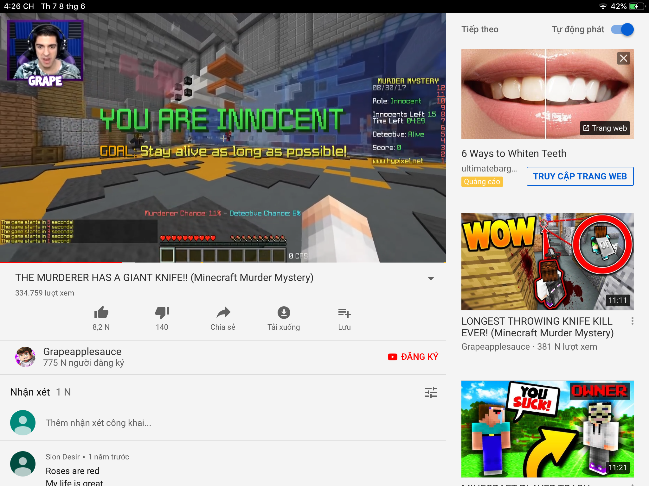Open Trang web link on ad image

605,128
